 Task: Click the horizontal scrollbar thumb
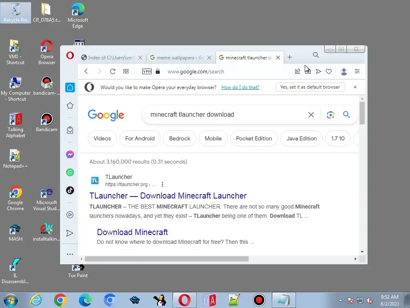[x=167, y=259]
